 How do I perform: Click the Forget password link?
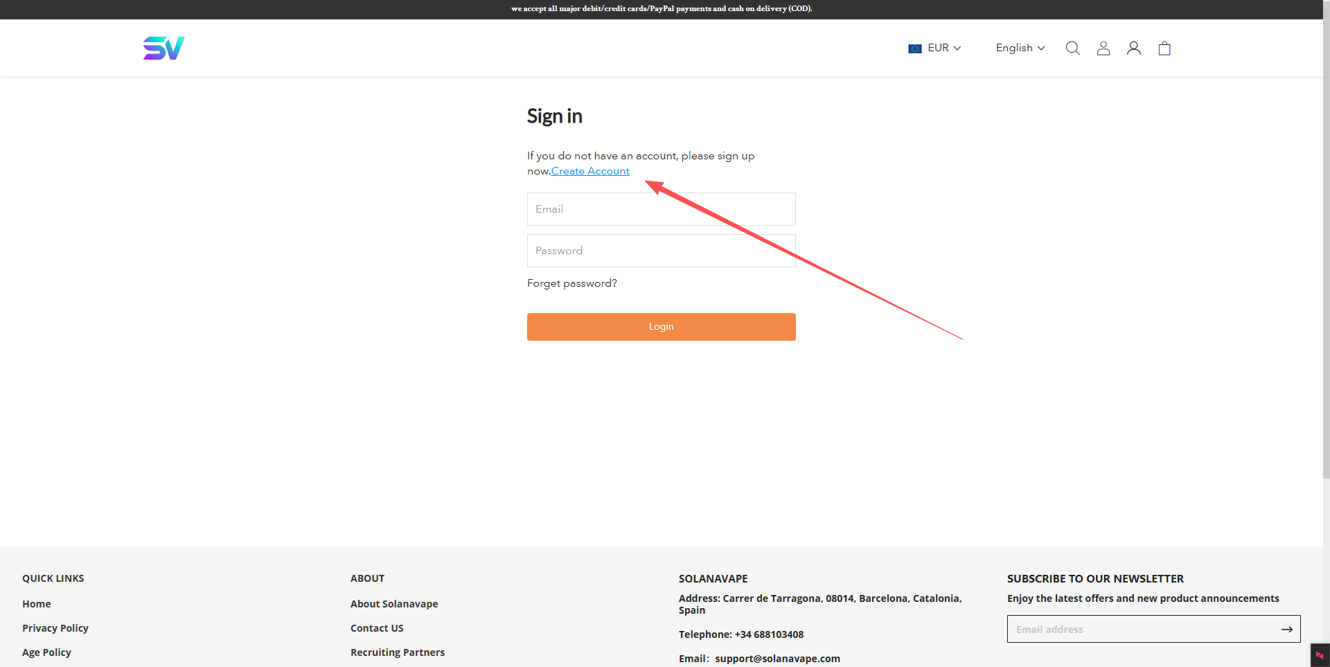tap(571, 283)
